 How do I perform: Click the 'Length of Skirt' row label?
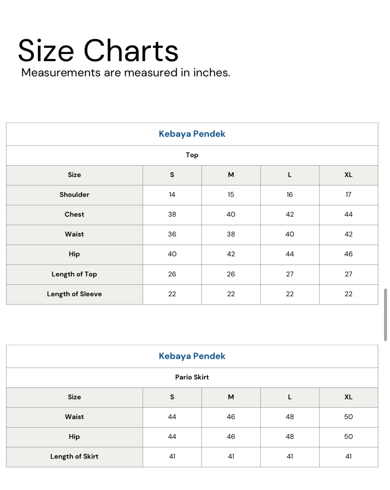74,456
